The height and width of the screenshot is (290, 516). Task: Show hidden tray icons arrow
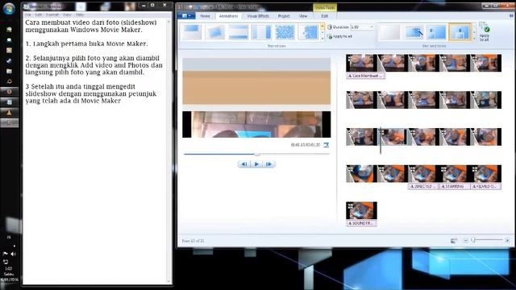click(14, 246)
